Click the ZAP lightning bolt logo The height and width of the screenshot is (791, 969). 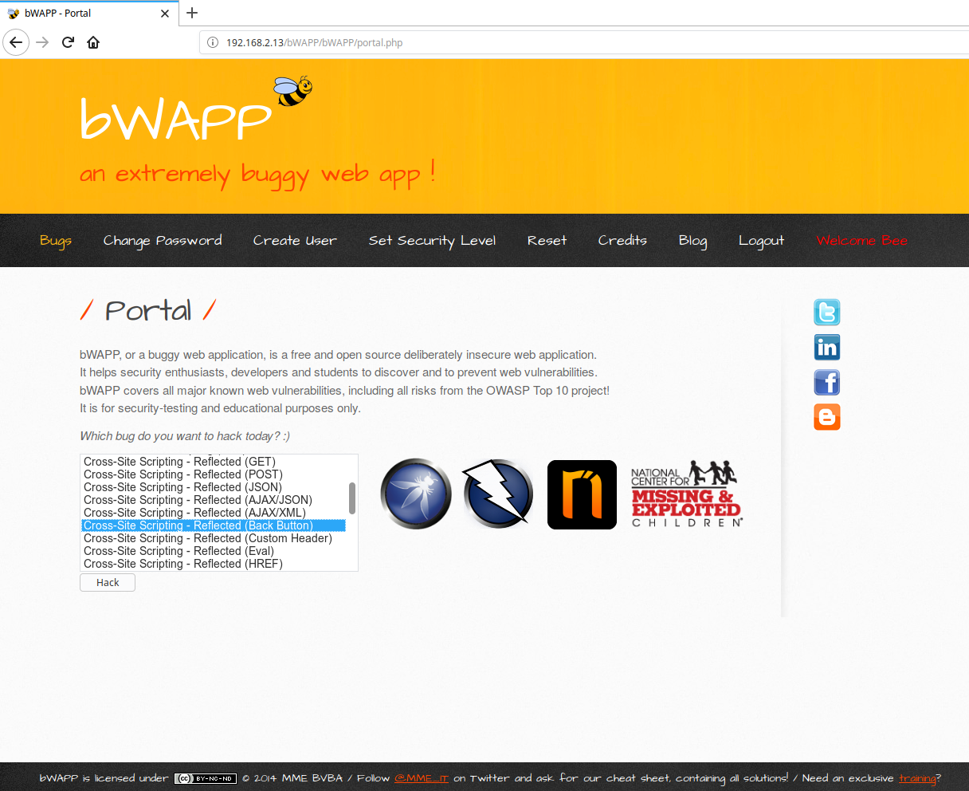pos(498,494)
